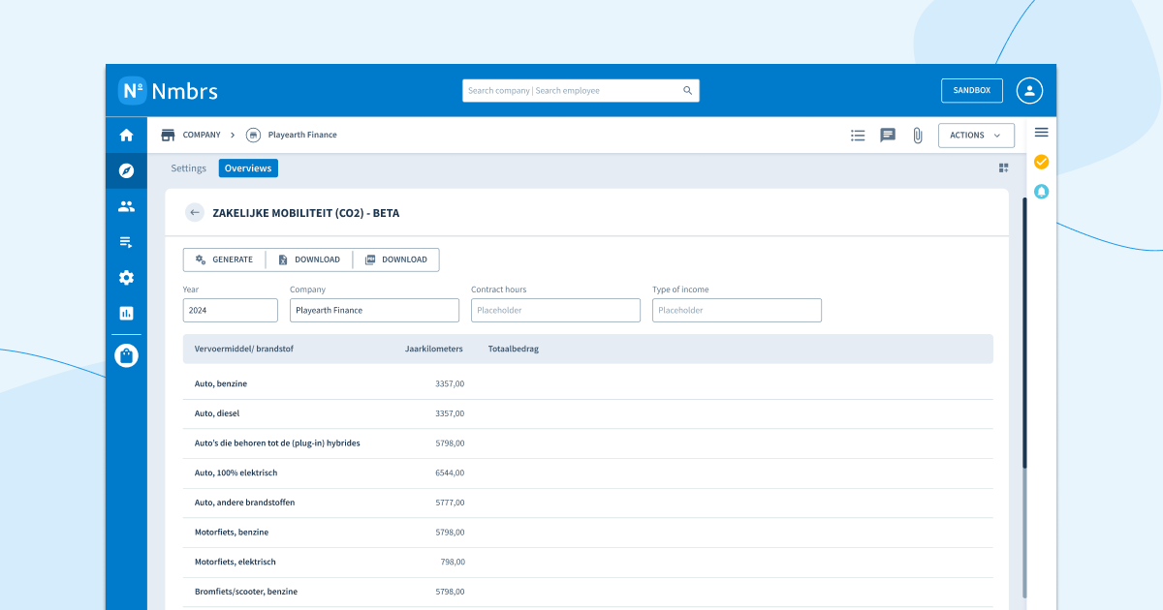1163x610 pixels.
Task: Switch to the Settings tab
Action: pyautogui.click(x=189, y=168)
